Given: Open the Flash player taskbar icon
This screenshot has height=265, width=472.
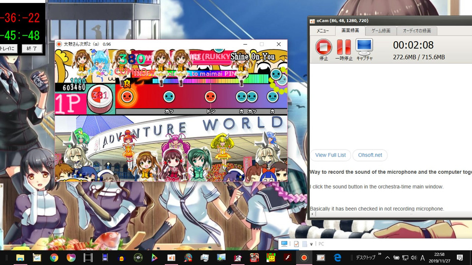Looking at the screenshot, I should point(287,258).
